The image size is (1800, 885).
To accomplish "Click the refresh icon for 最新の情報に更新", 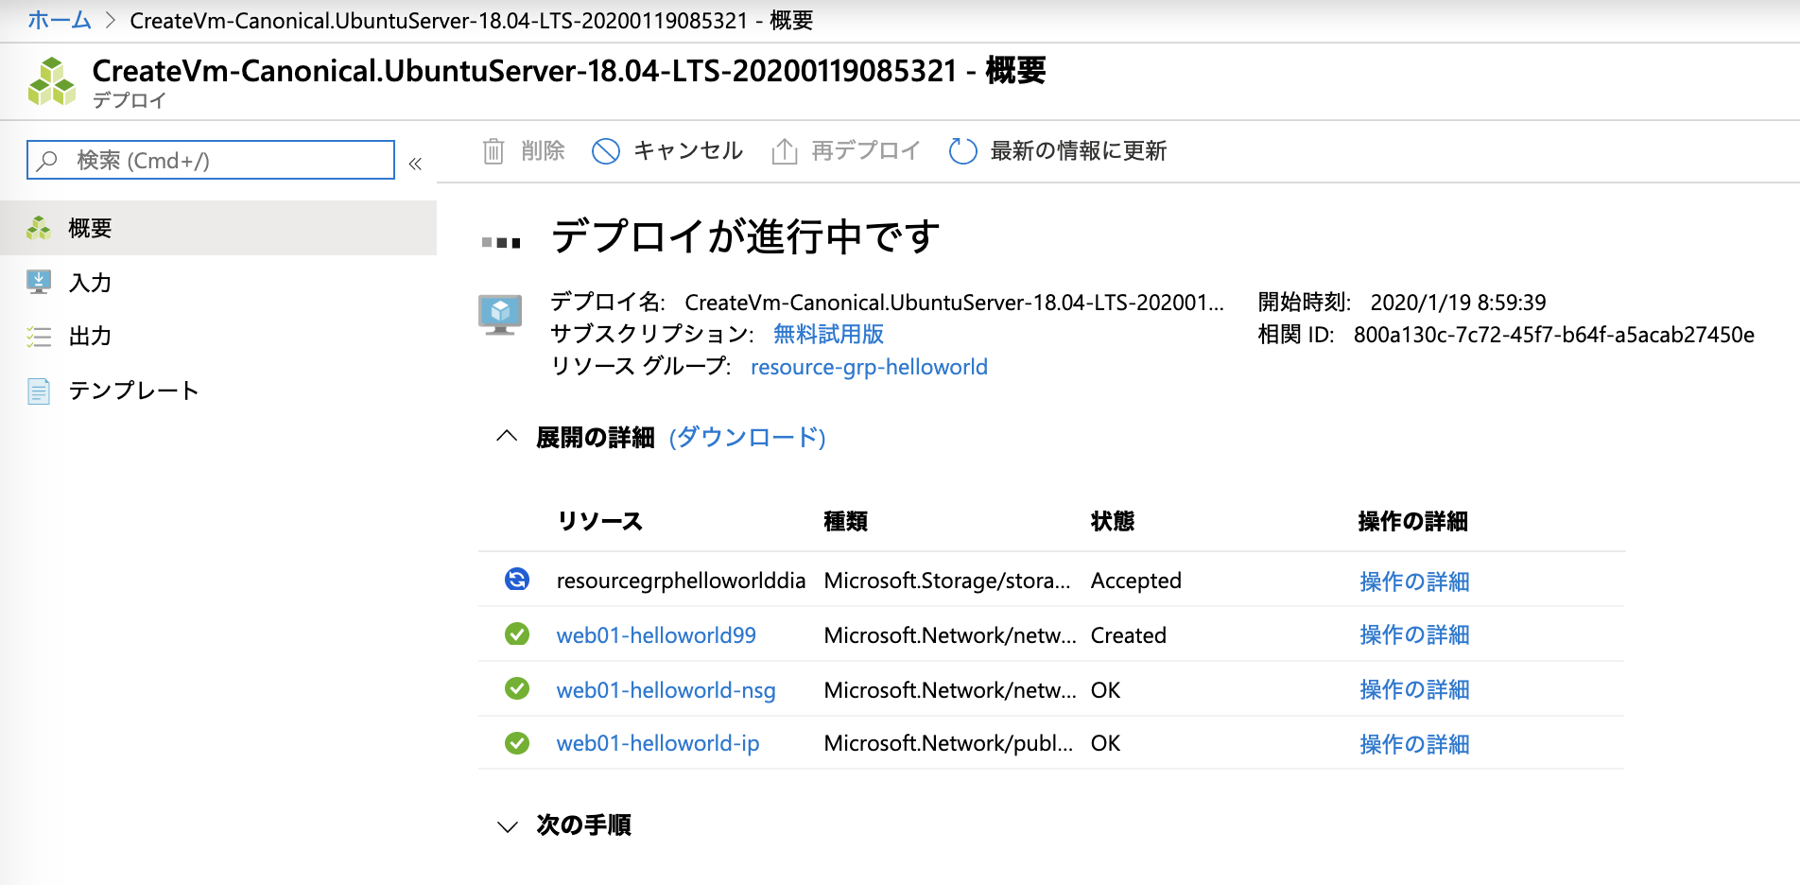I will [x=962, y=151].
